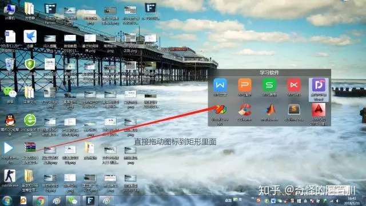Launch the blue play-arrow video player icon
The height and width of the screenshot is (206, 366).
(x=8, y=148)
